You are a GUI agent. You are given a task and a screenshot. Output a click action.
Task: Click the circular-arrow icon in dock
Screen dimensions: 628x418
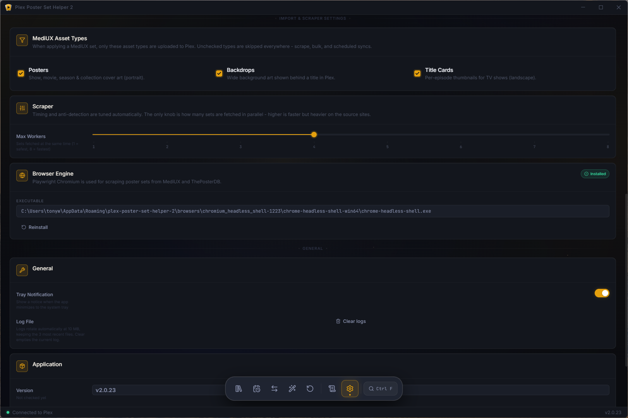tap(310, 389)
